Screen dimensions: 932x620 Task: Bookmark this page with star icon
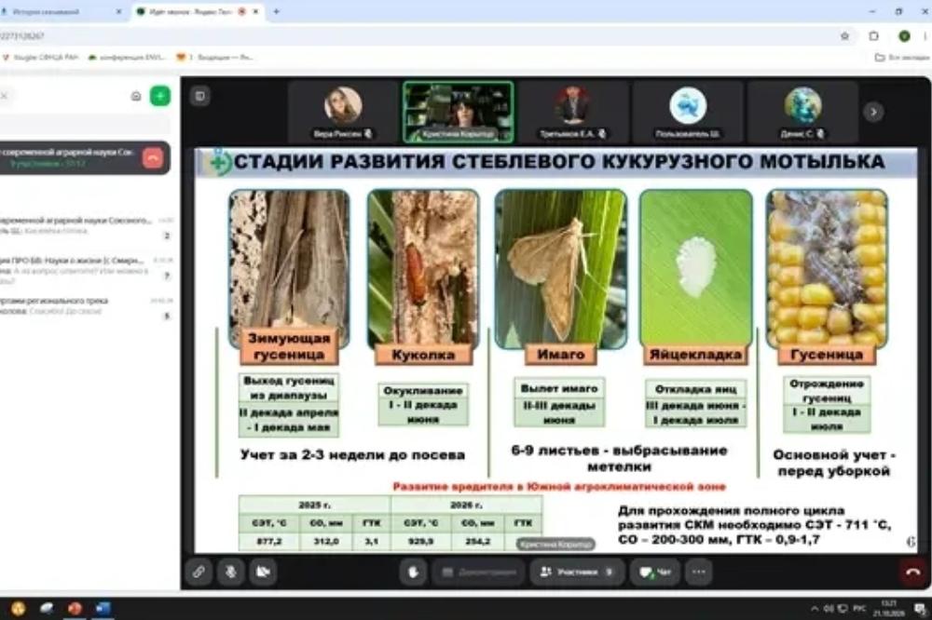[x=844, y=36]
